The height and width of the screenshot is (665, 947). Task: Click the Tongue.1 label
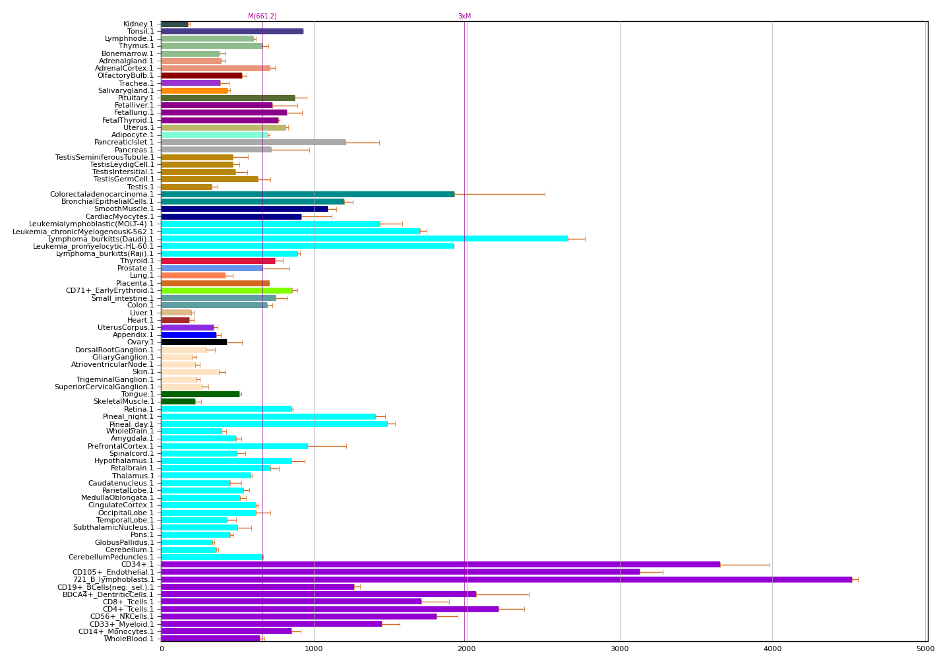[137, 394]
